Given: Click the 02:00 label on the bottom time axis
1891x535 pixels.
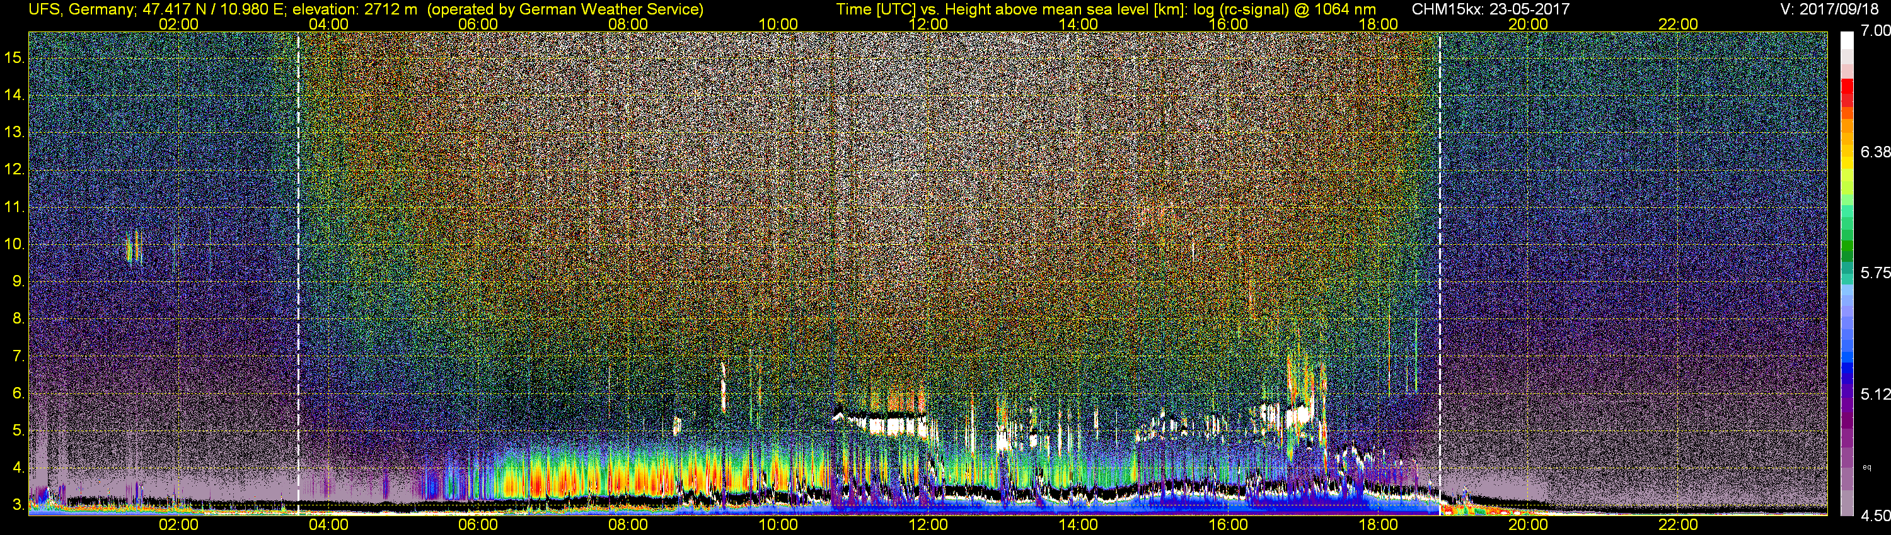Looking at the screenshot, I should [178, 526].
